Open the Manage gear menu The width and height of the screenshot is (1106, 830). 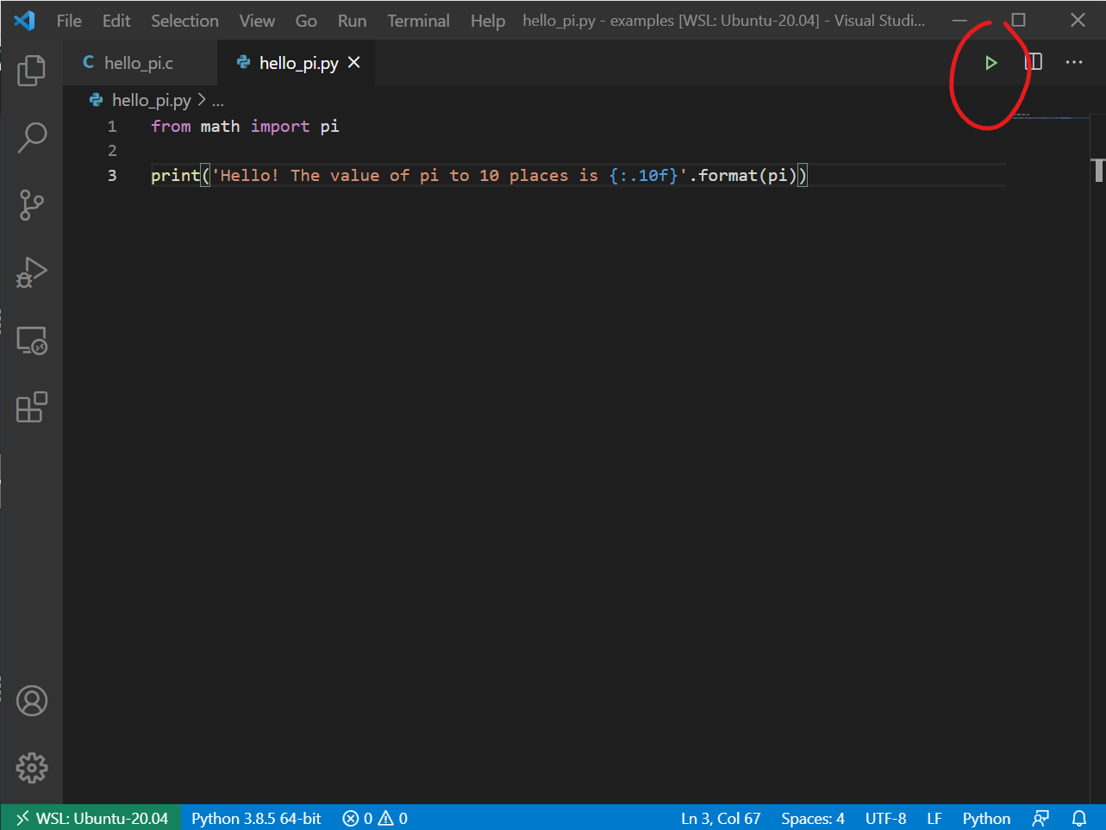point(32,767)
